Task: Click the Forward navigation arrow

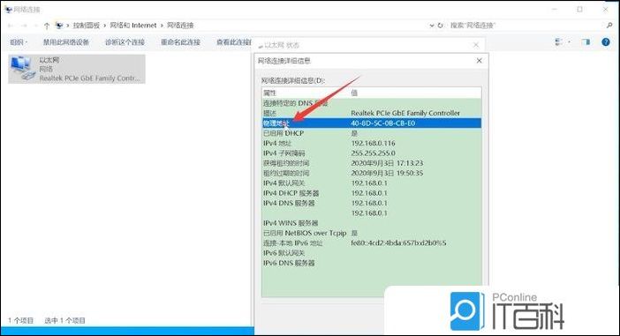Action: point(24,26)
